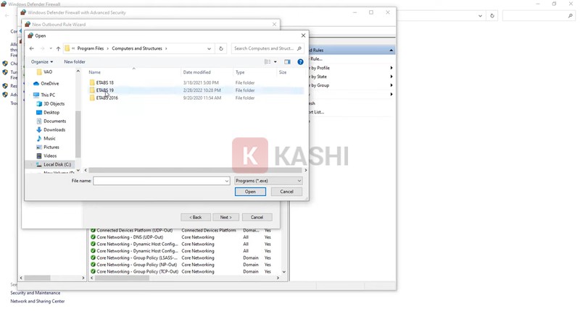This screenshot has height=311, width=580.
Task: Click the file list horizontal scrollbar
Action: pos(195,170)
